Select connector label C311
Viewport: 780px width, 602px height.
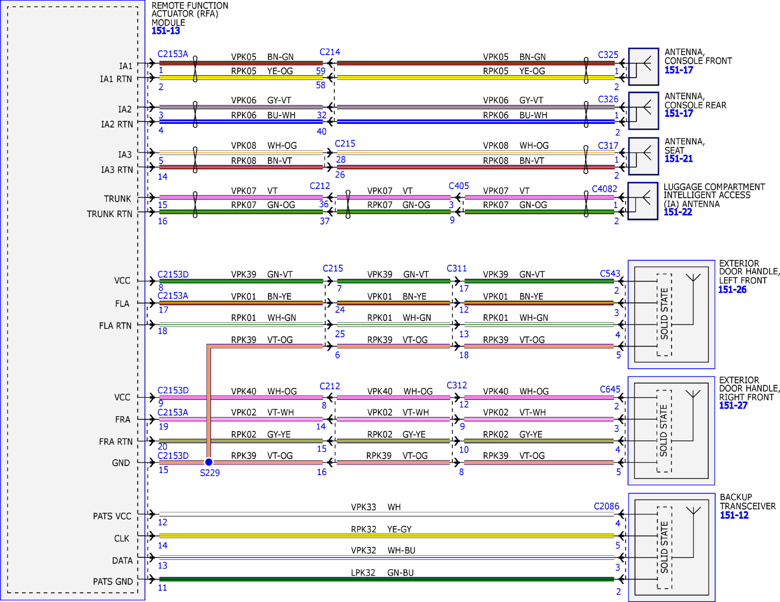coord(457,269)
